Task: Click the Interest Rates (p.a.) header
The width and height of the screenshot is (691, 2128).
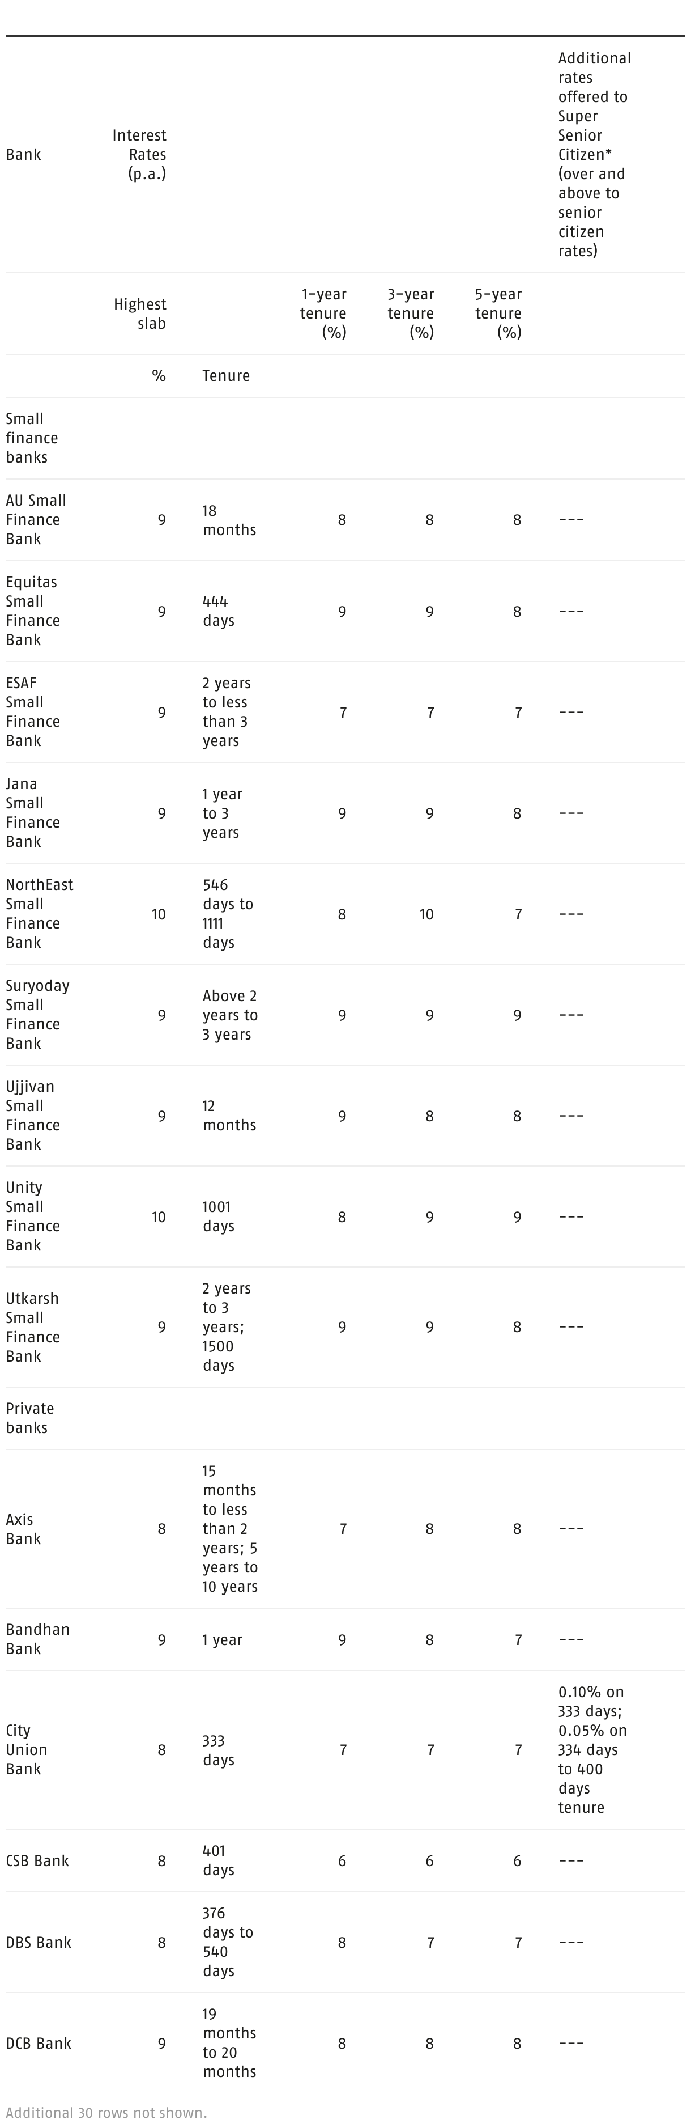Action: click(x=139, y=155)
